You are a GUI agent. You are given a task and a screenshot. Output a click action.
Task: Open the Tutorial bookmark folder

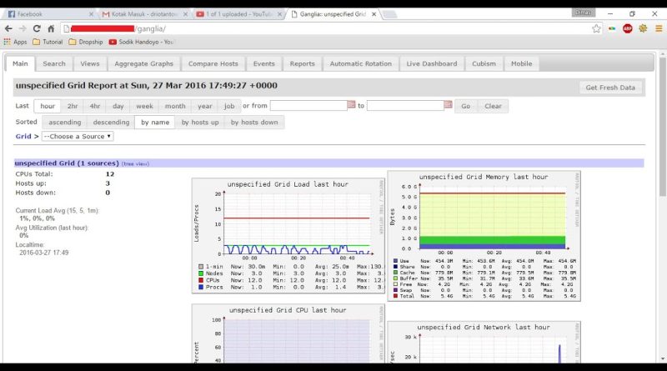(x=48, y=42)
